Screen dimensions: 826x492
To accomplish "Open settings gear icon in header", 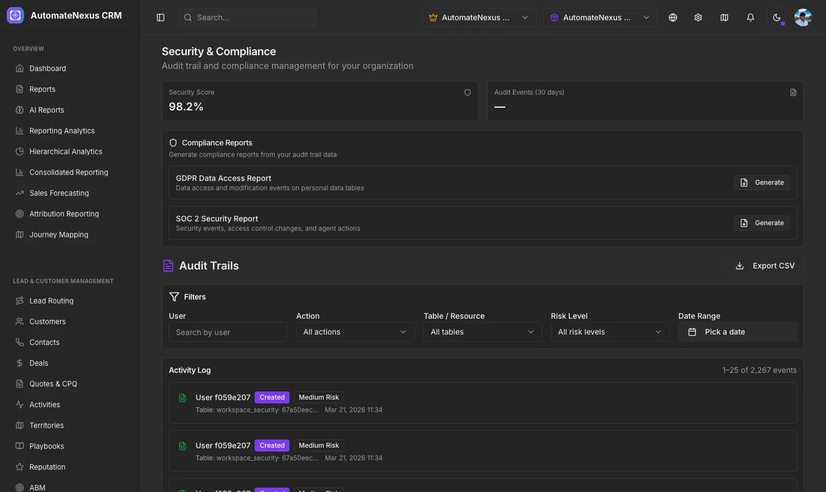I will click(698, 17).
